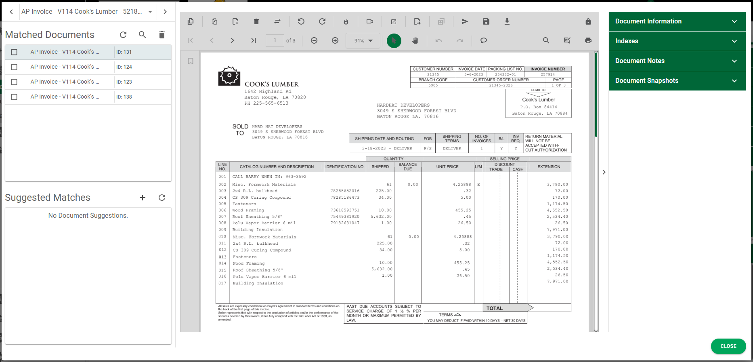
Task: Click the COOK'S LUMBER heading on invoice
Action: [272, 84]
